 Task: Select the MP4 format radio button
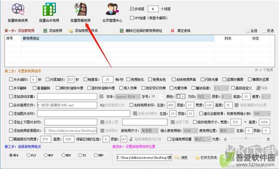pyautogui.click(x=11, y=155)
